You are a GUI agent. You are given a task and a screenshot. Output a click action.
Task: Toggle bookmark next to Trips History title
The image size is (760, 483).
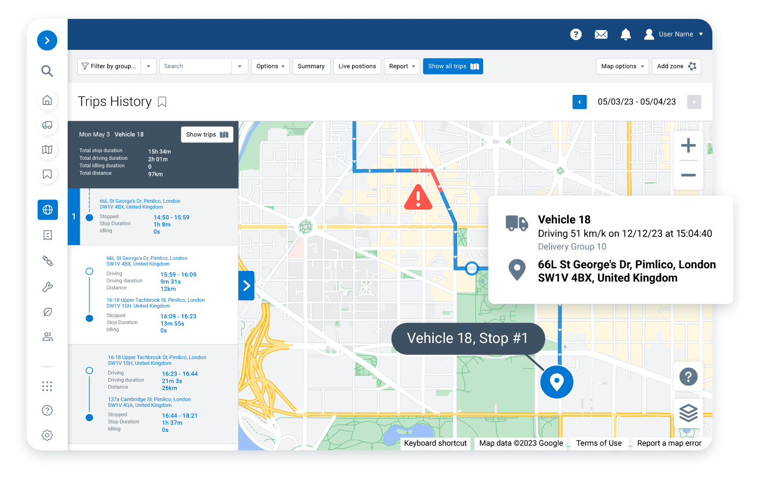click(x=162, y=102)
